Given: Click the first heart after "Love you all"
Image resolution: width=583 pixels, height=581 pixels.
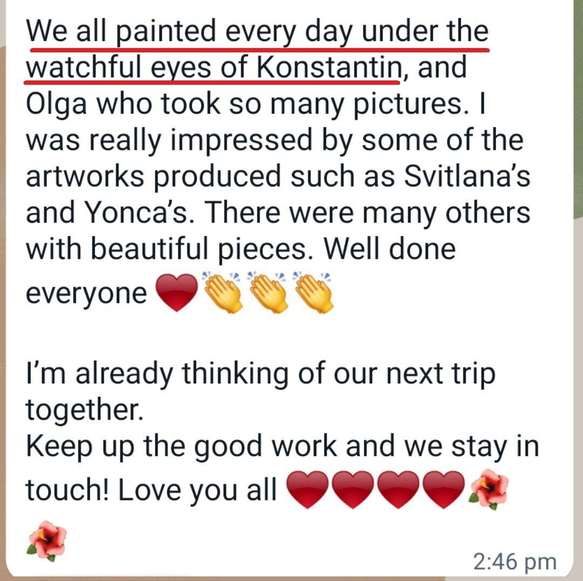Looking at the screenshot, I should [x=306, y=490].
